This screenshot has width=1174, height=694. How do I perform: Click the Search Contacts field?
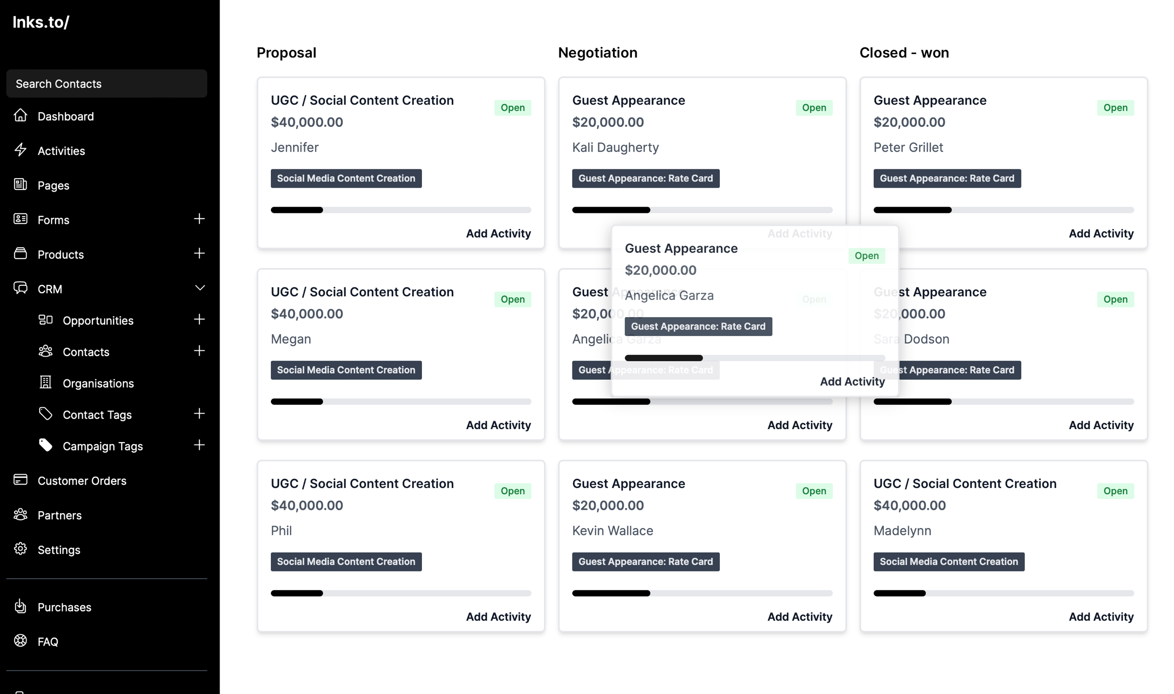[x=107, y=83]
